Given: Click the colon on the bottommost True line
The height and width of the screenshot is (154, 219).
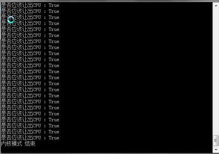Looking at the screenshot, I should click(x=45, y=138).
